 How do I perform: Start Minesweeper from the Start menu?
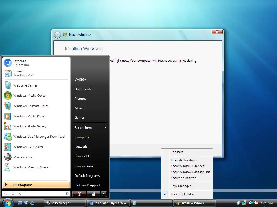[36, 157]
